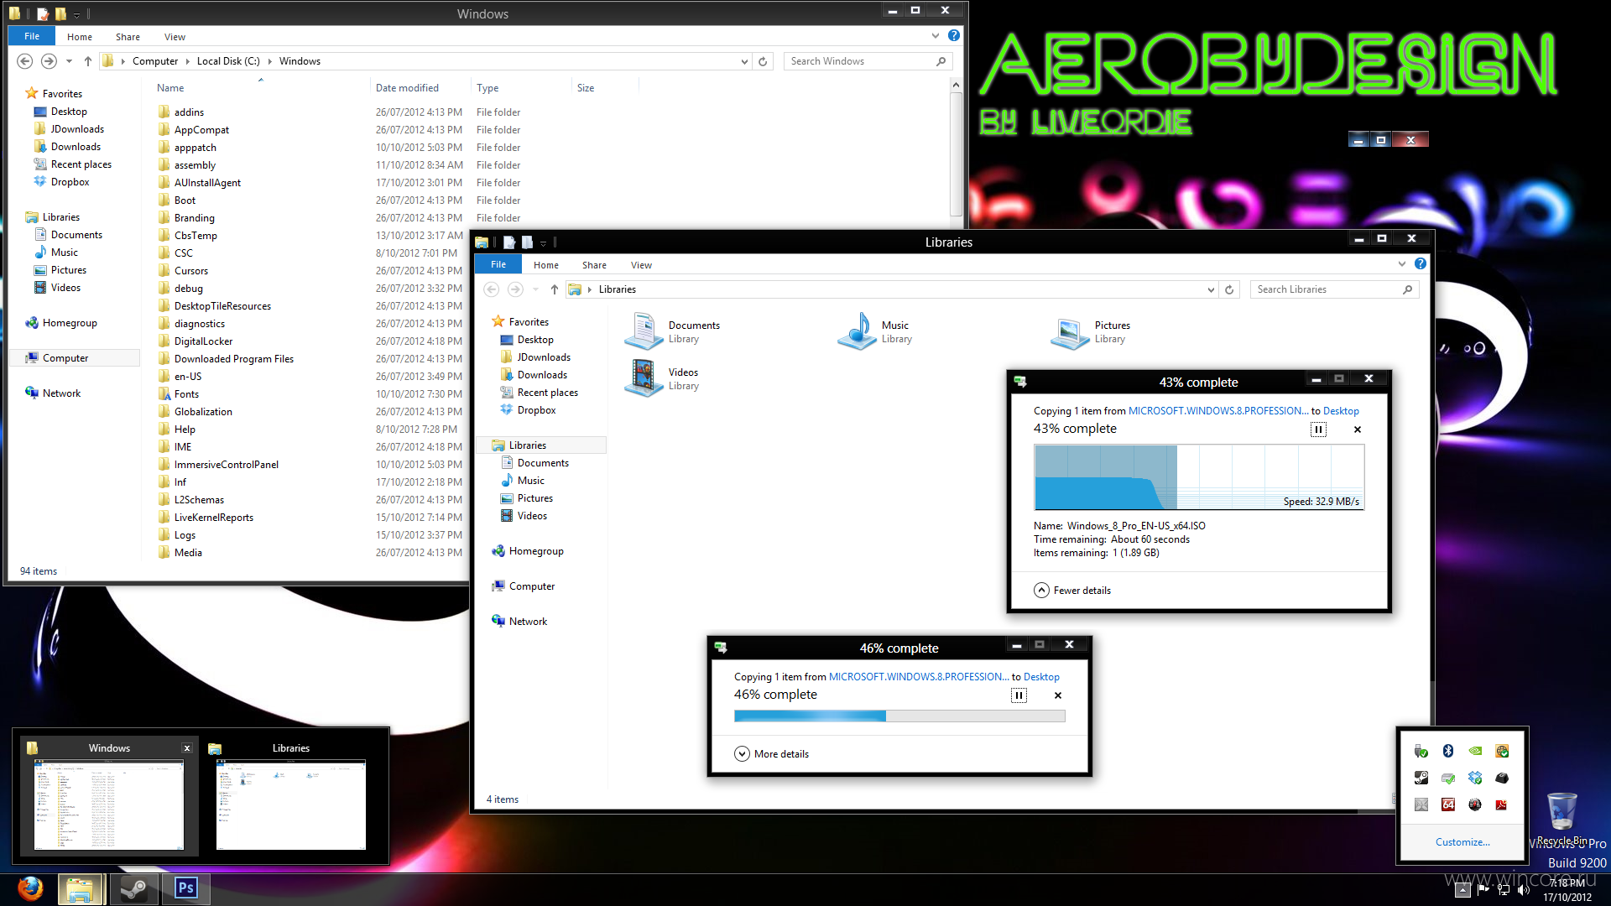Pause the 46% complete copy operation
This screenshot has width=1611, height=906.
[1019, 695]
